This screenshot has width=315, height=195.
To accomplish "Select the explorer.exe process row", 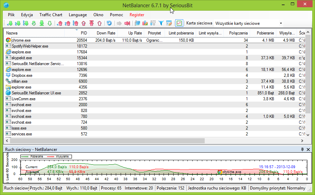I will (155, 87).
